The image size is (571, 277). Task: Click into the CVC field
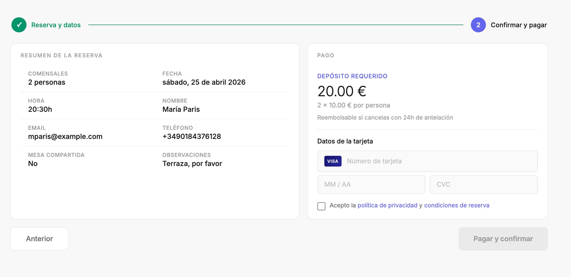[x=484, y=184]
